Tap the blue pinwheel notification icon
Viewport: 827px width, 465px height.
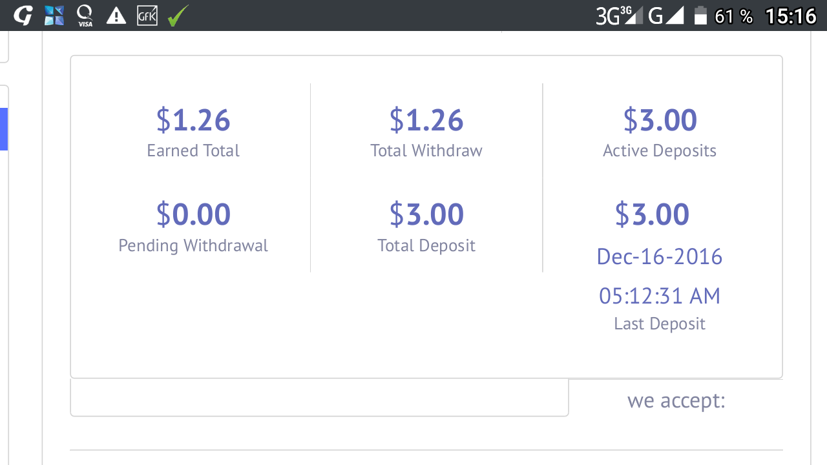pos(54,15)
